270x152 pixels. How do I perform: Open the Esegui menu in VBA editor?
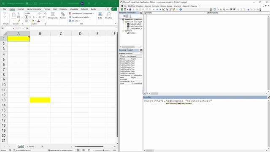coord(170,6)
